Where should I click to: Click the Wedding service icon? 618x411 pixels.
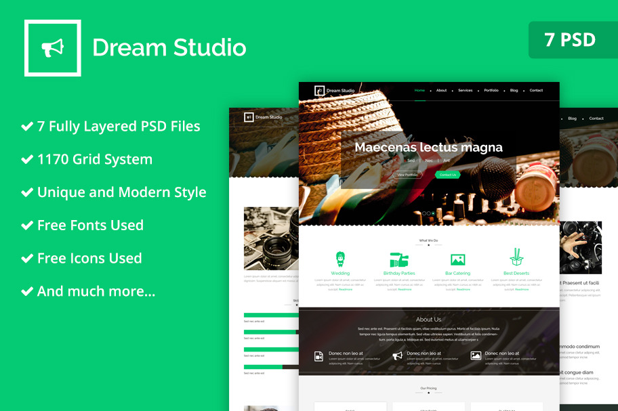tap(340, 259)
